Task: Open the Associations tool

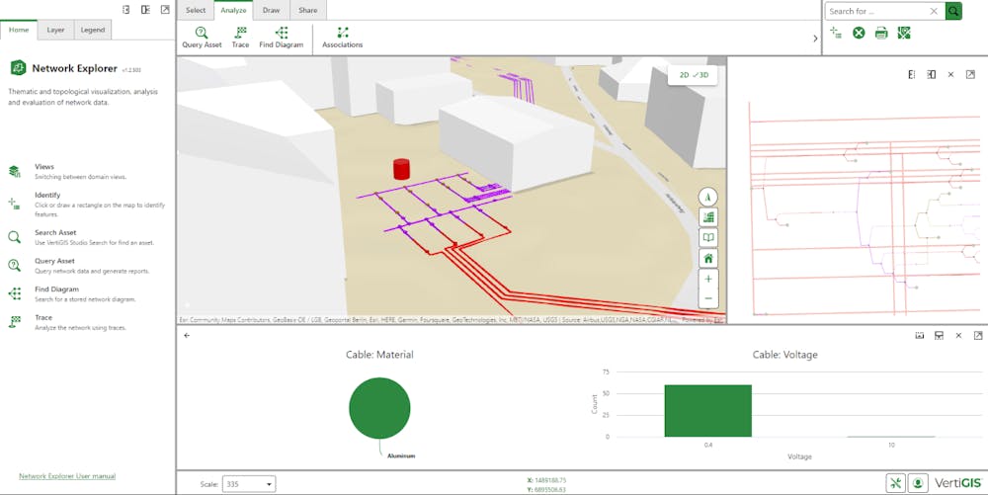Action: (x=342, y=38)
